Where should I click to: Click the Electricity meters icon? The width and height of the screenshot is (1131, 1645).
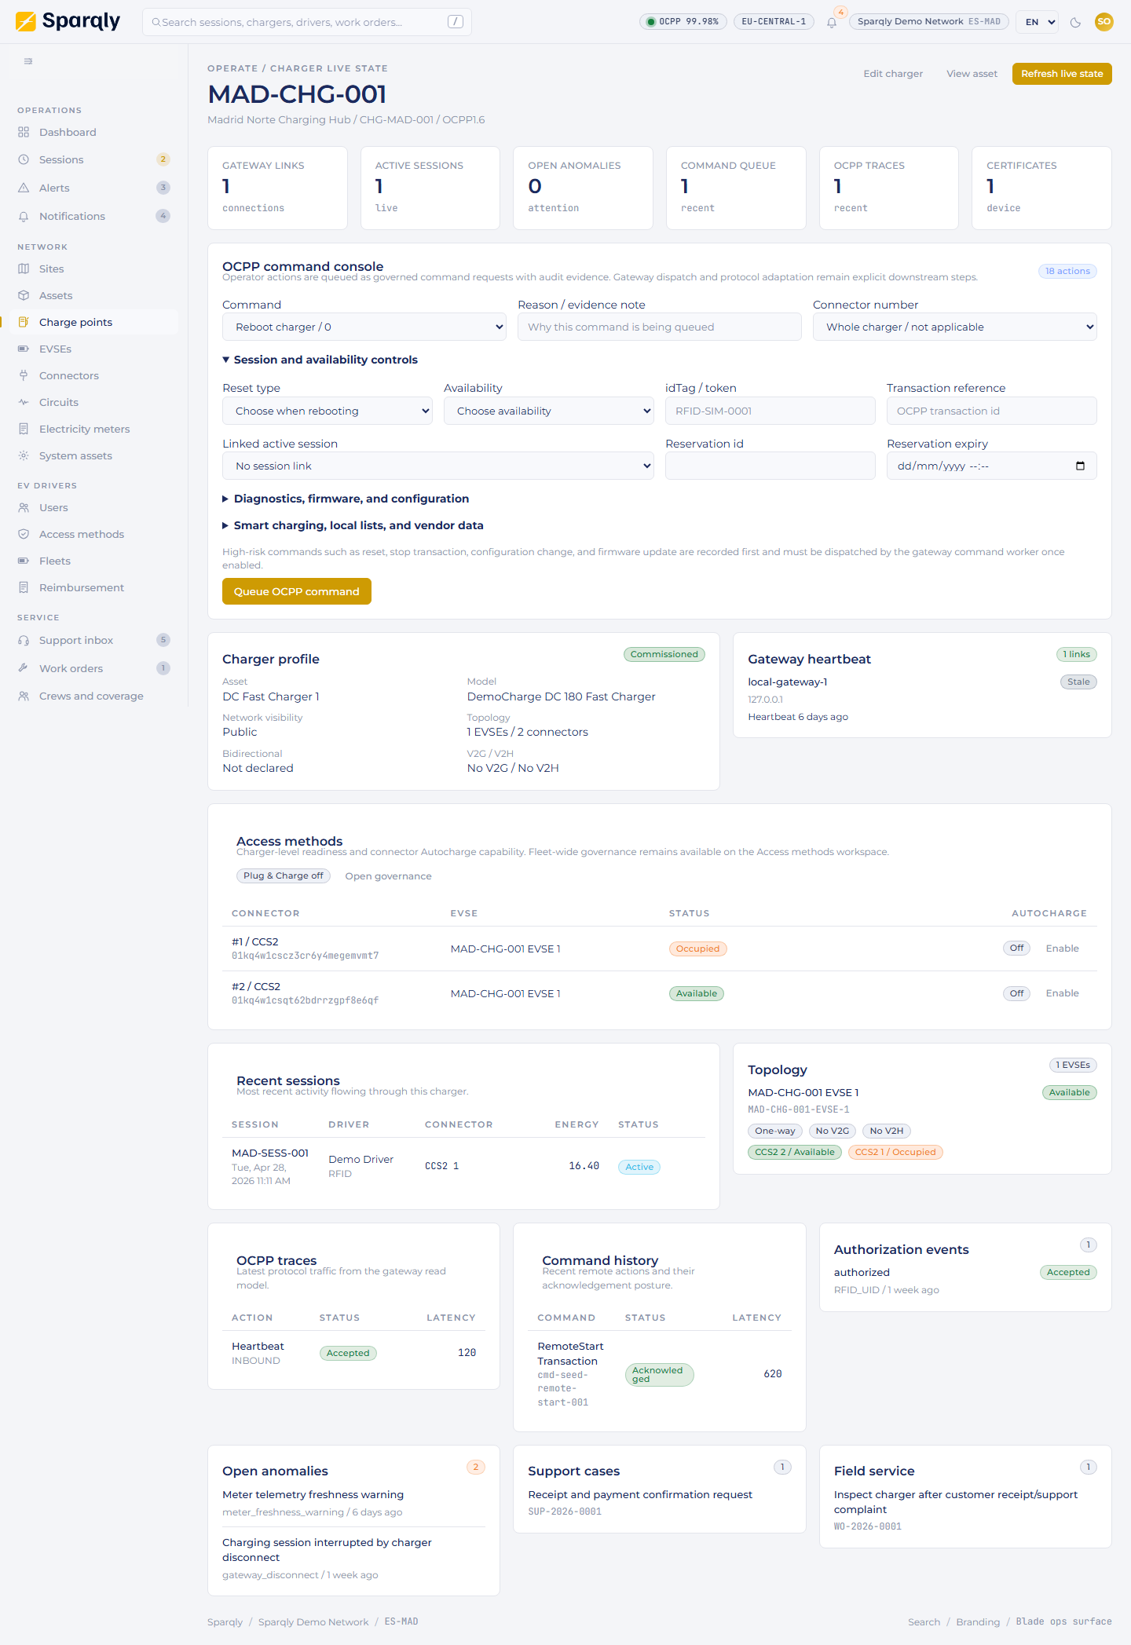click(24, 429)
